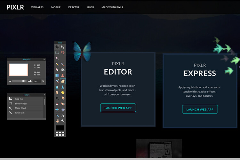Select the highlighted Drawing shape tool

point(63,81)
